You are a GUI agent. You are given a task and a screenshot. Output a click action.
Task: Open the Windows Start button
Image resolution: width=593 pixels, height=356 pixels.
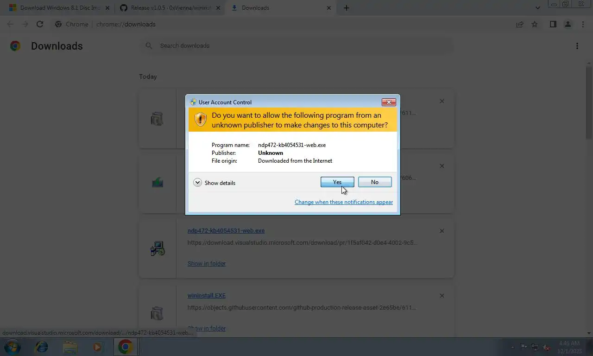pos(12,347)
